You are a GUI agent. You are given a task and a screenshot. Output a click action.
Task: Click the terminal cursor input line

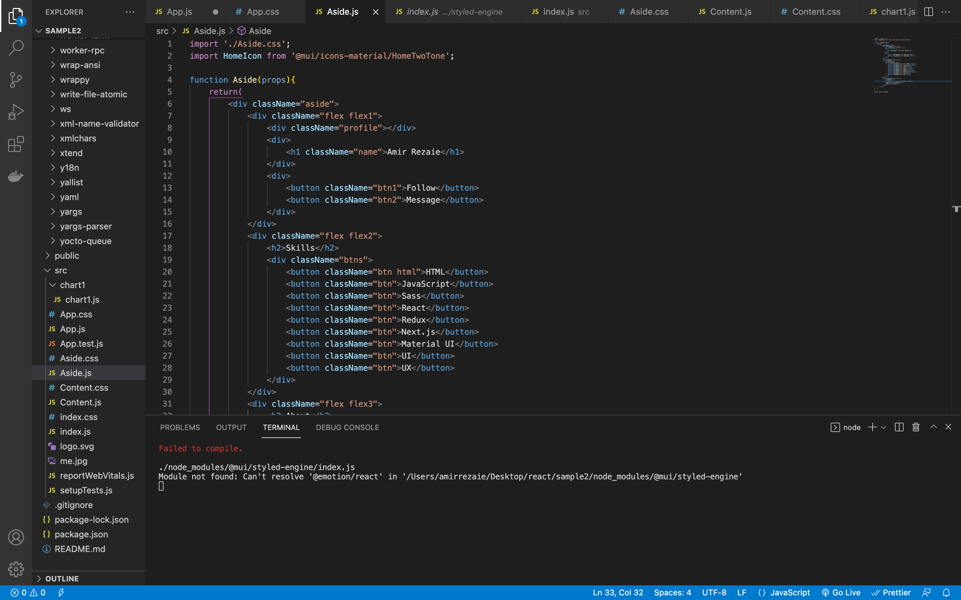(x=161, y=486)
